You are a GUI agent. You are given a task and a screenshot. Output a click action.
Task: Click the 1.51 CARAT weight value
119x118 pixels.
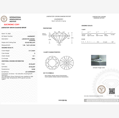tap(32, 51)
